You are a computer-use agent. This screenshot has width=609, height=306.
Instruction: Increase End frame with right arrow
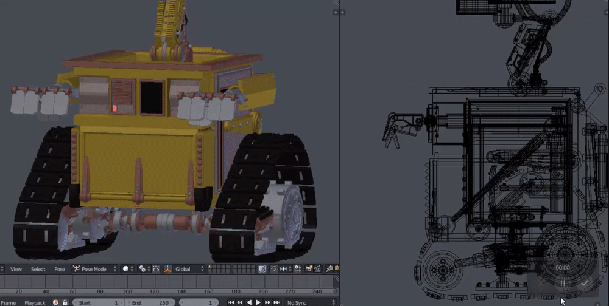coord(173,302)
